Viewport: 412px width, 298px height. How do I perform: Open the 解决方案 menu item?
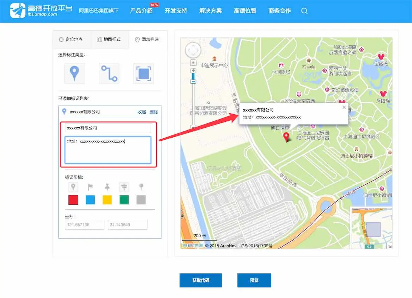tap(210, 11)
